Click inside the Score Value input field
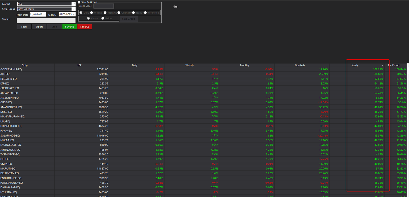 point(104,6)
